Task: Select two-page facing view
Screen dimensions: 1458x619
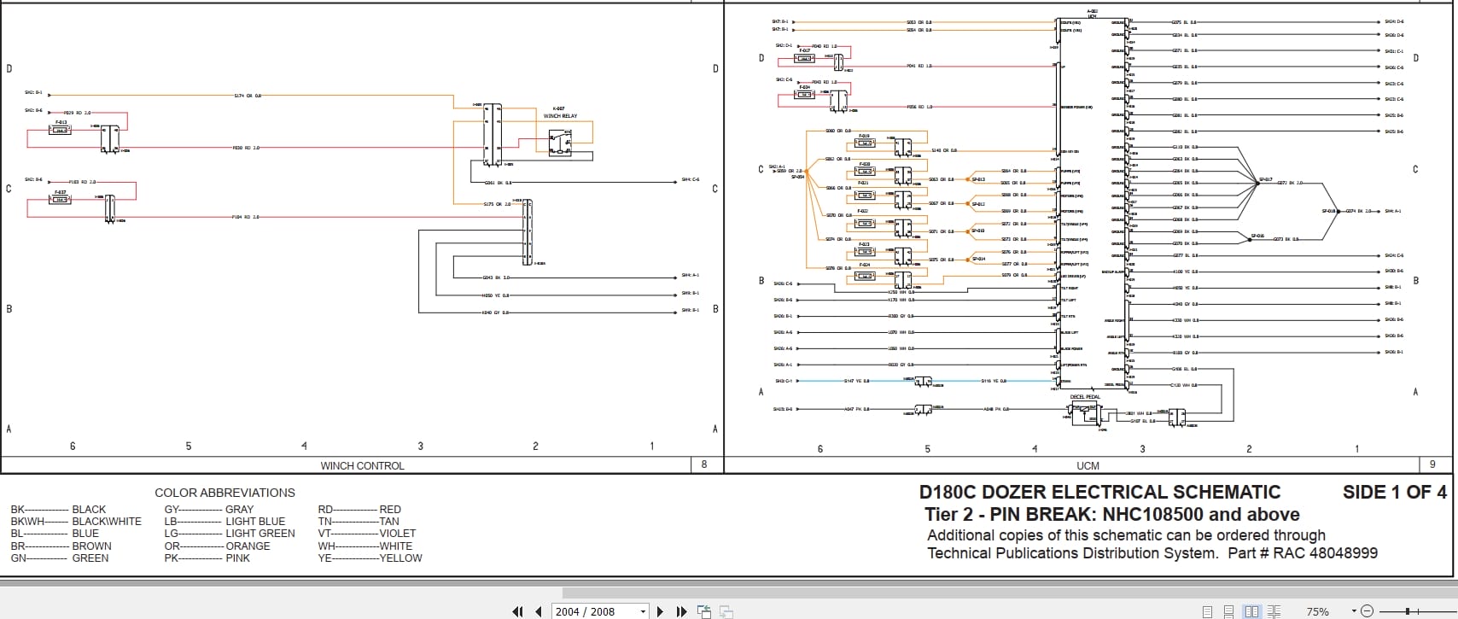Action: click(x=1252, y=611)
